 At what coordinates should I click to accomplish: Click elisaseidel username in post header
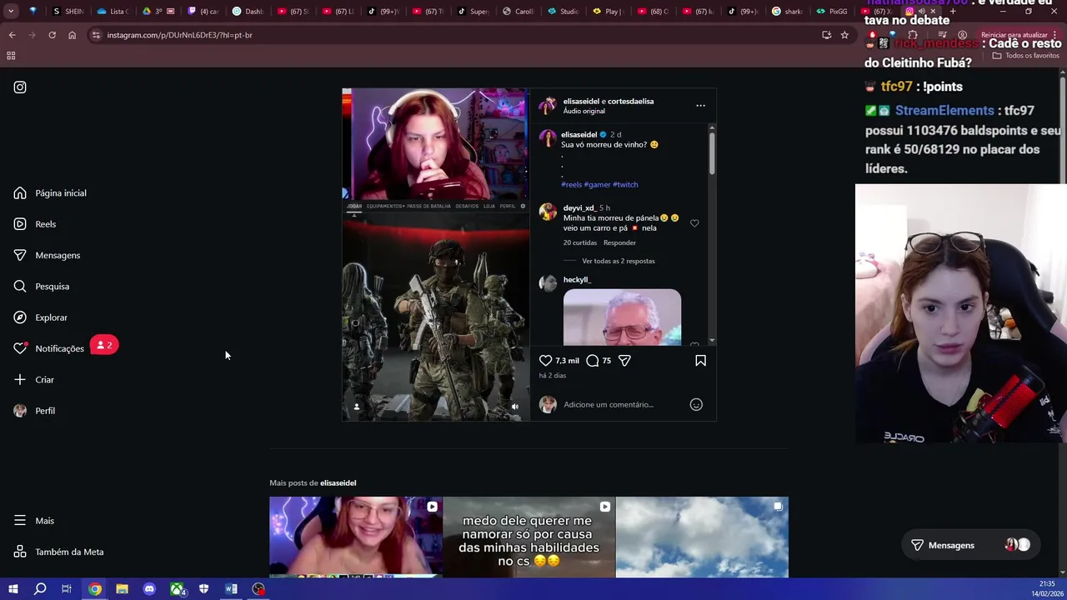click(581, 101)
